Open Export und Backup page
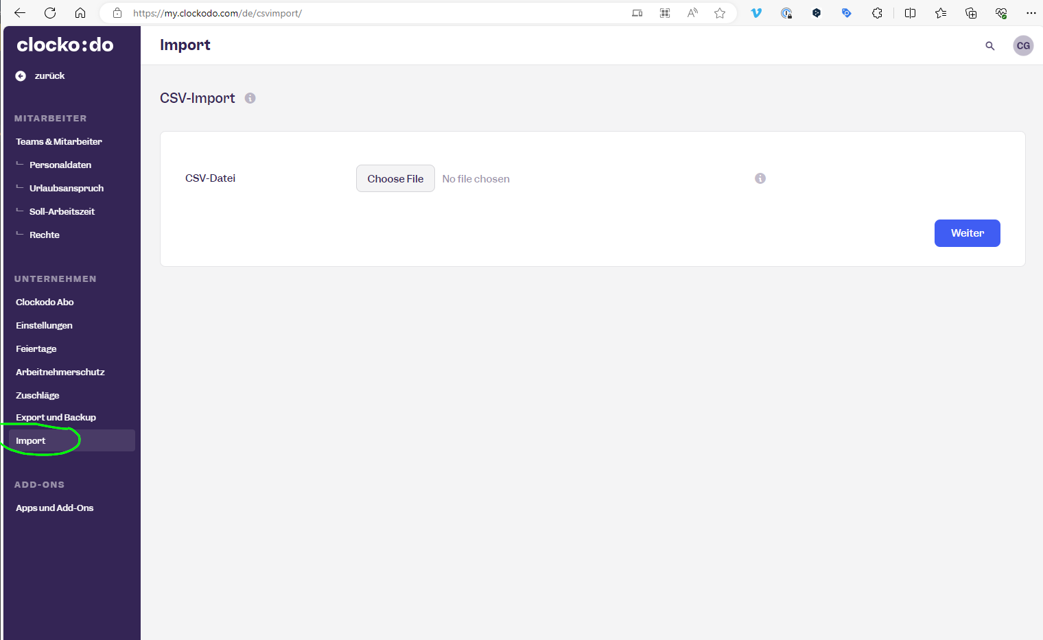Viewport: 1043px width, 640px height. pyautogui.click(x=56, y=417)
